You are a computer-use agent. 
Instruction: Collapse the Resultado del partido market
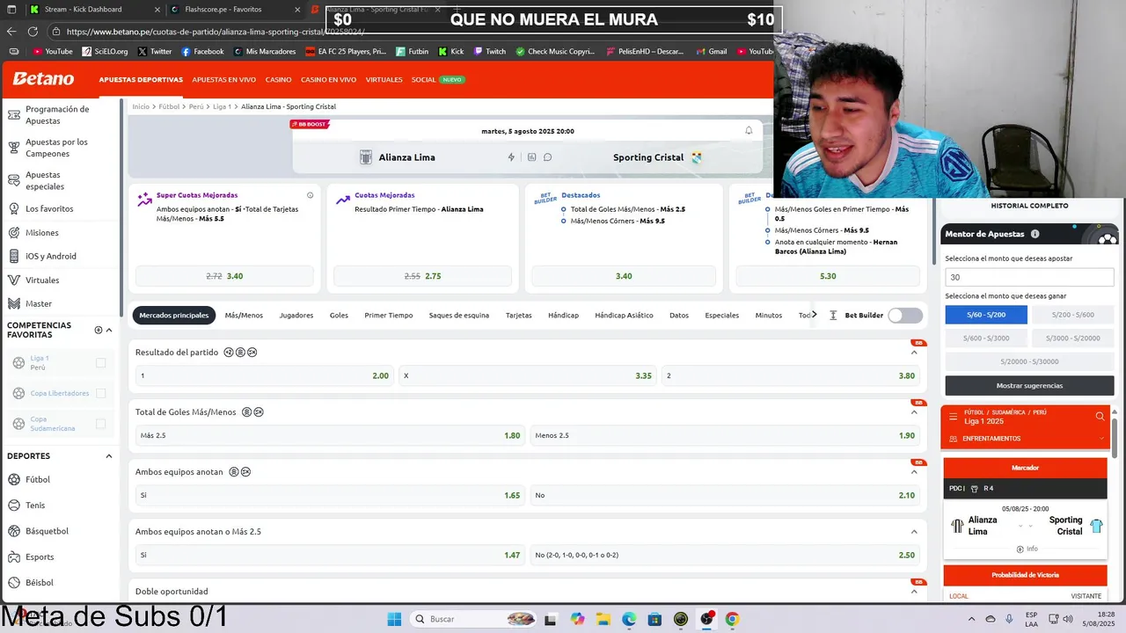pos(914,353)
